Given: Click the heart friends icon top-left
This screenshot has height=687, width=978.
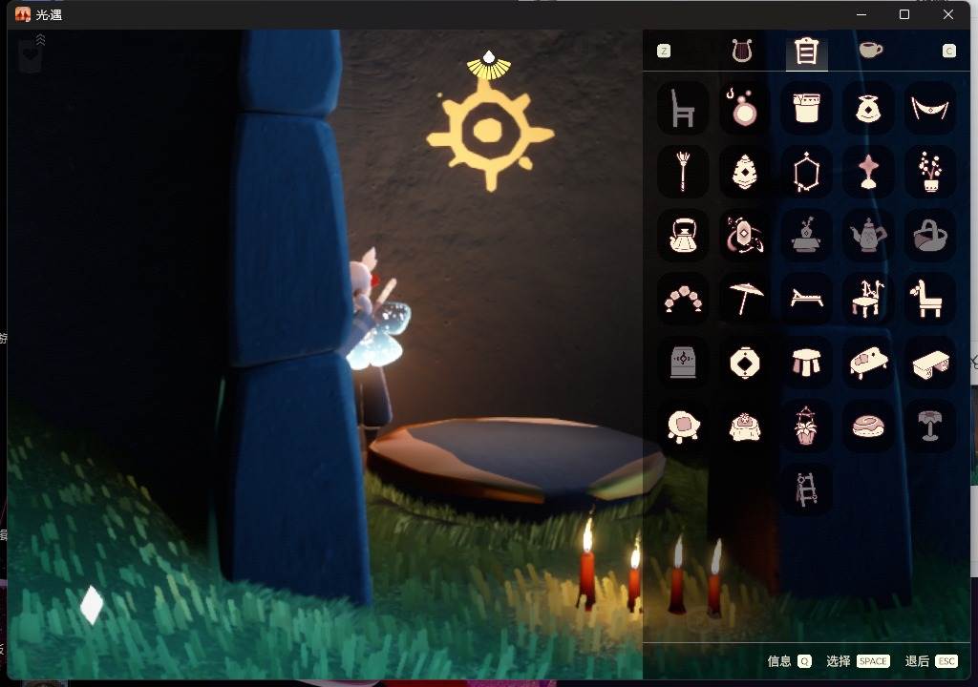Looking at the screenshot, I should point(30,54).
